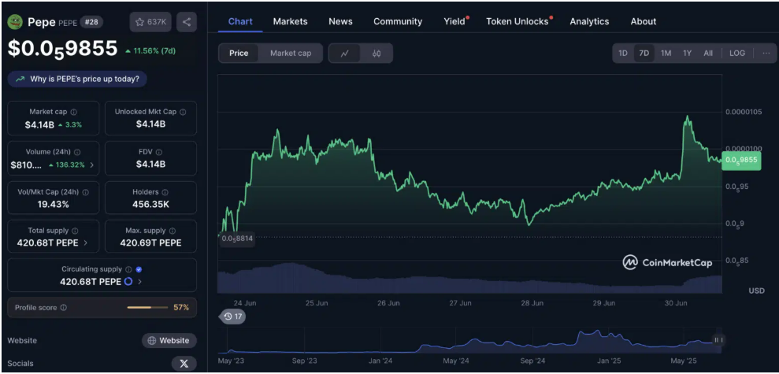The width and height of the screenshot is (779, 374).
Task: Click the Volume (24h) info icon
Action: click(77, 152)
